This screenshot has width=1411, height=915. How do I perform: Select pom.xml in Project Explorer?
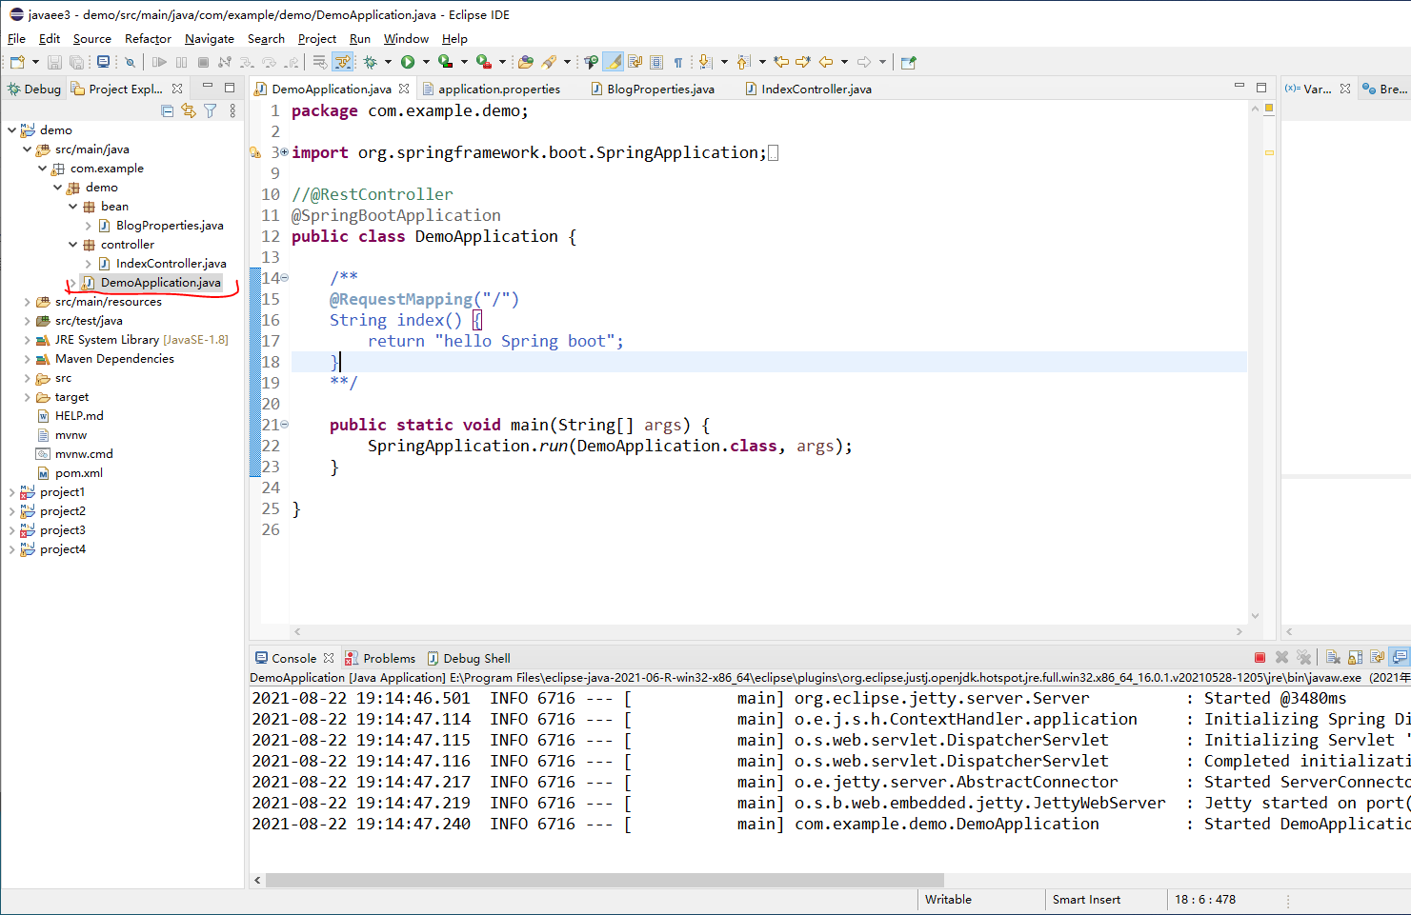click(x=78, y=472)
